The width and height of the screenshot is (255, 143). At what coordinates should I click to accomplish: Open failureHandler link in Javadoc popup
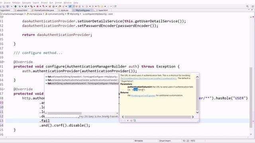pyautogui.click(x=148, y=78)
